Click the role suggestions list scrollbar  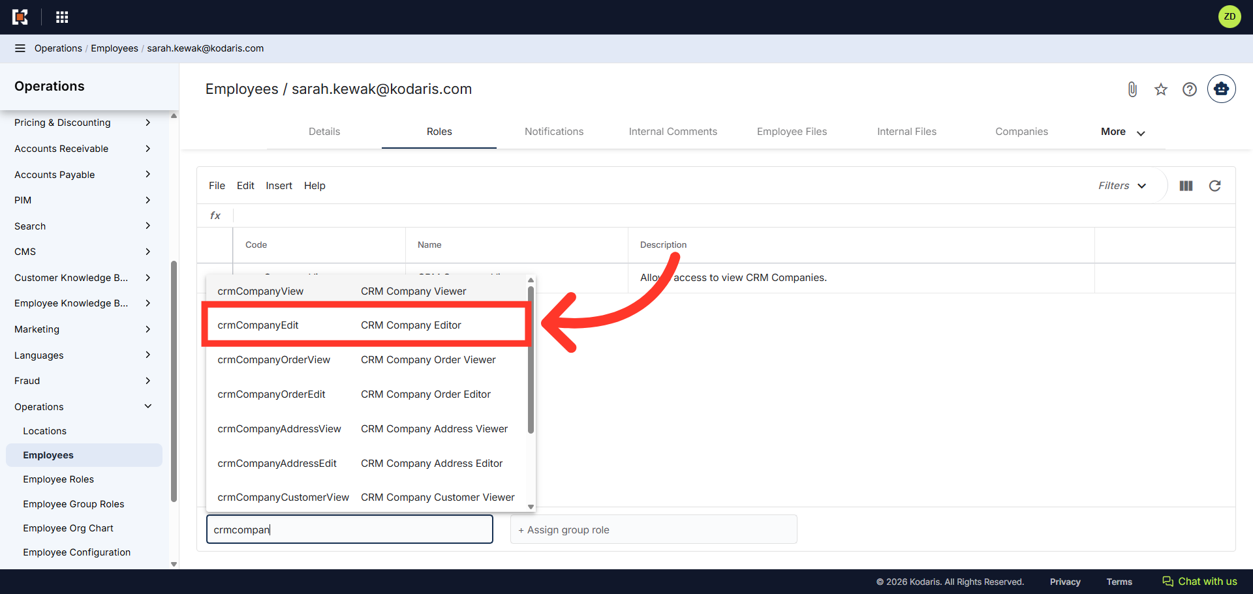(x=531, y=359)
